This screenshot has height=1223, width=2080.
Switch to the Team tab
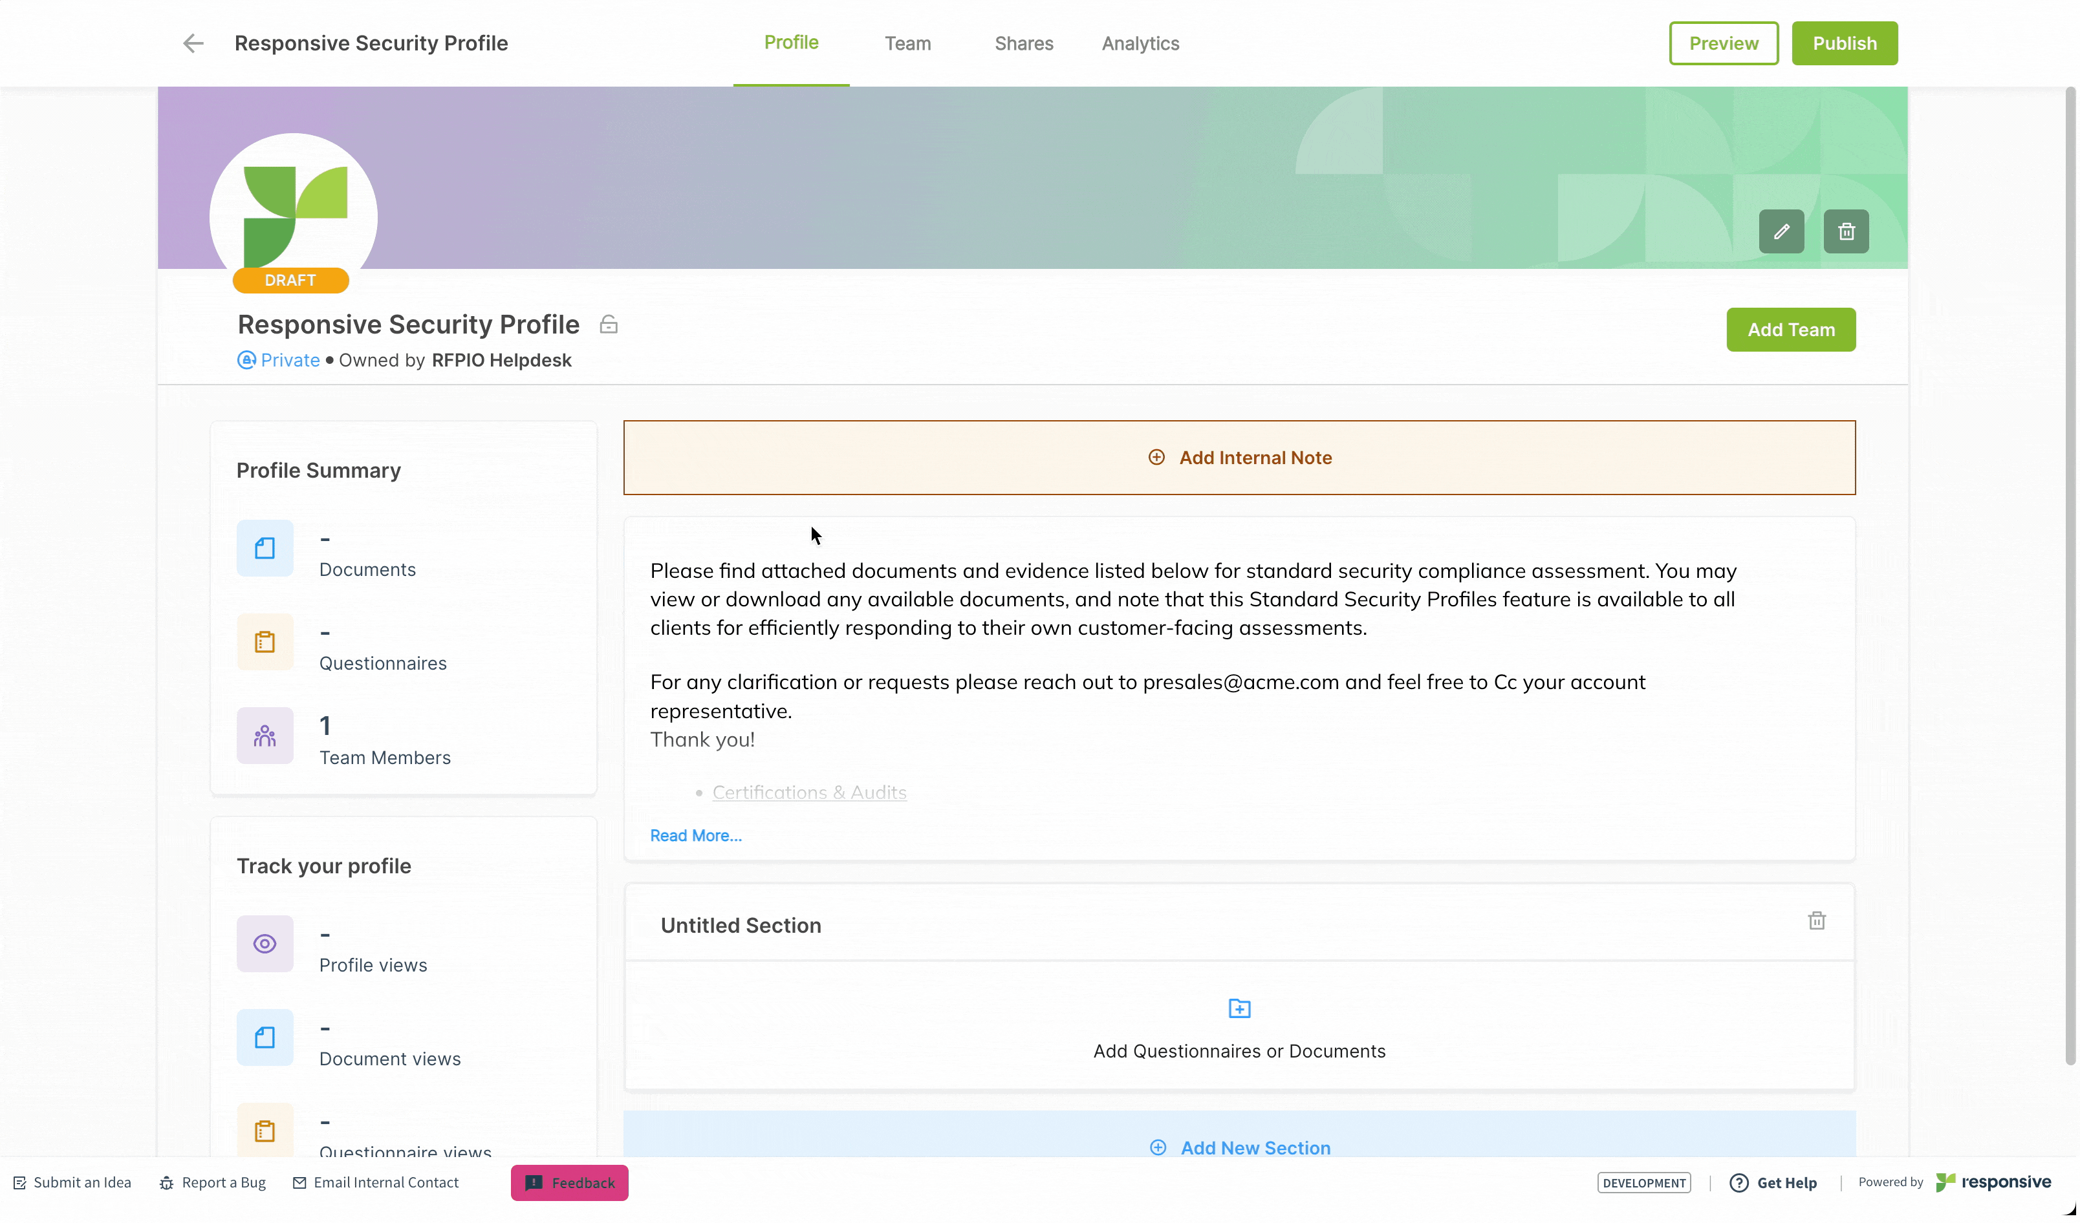coord(908,44)
